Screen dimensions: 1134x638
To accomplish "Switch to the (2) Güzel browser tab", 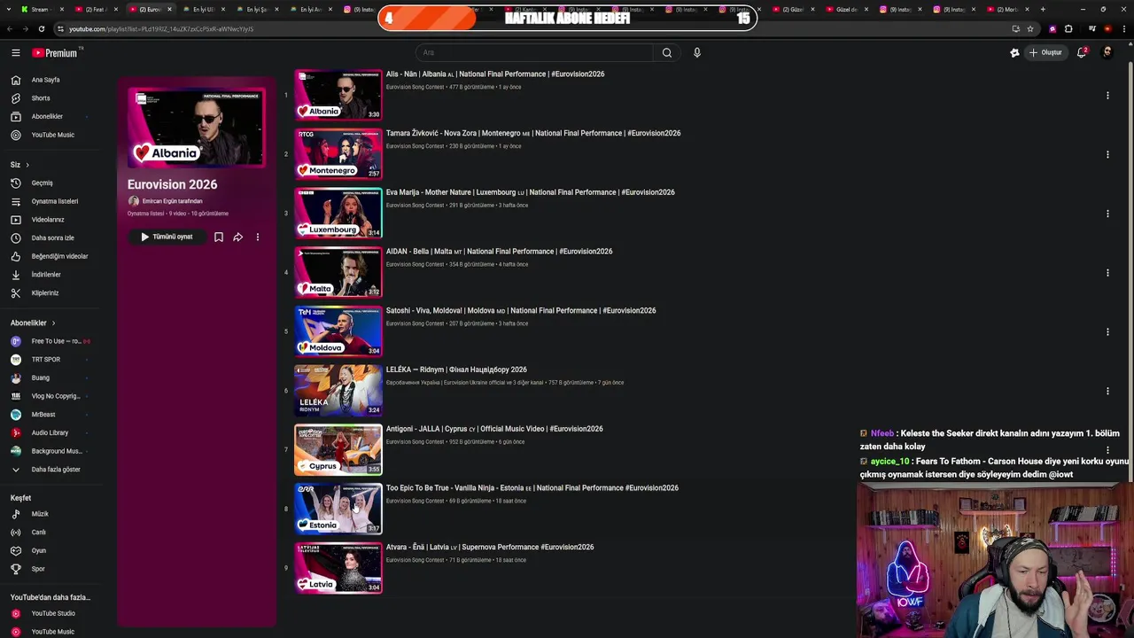I will [792, 9].
